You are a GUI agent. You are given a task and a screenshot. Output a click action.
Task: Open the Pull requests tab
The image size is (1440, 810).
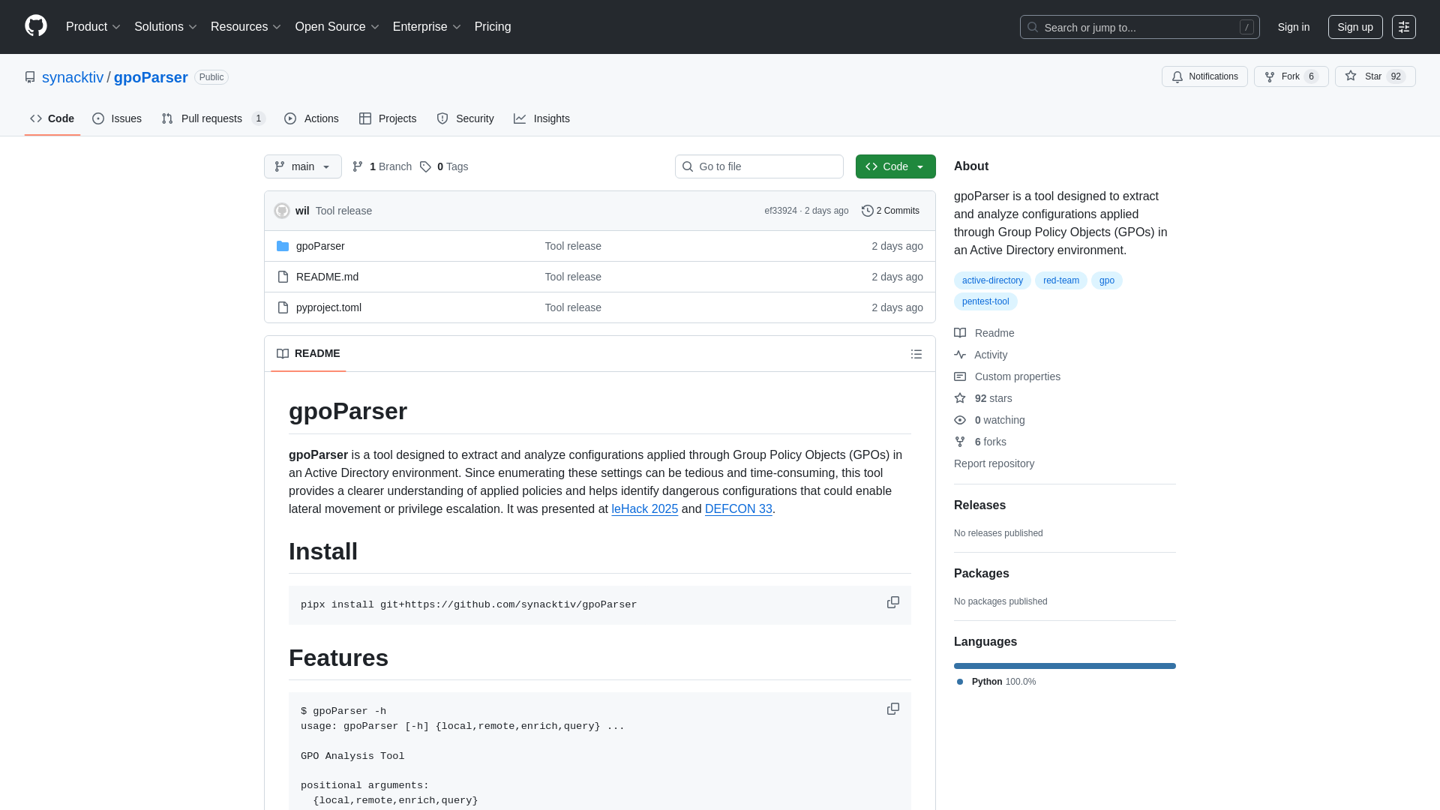[x=214, y=118]
